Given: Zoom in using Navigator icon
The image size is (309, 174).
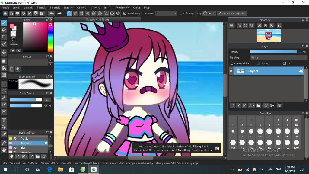Looking at the screenshot, I should [x=239, y=25].
